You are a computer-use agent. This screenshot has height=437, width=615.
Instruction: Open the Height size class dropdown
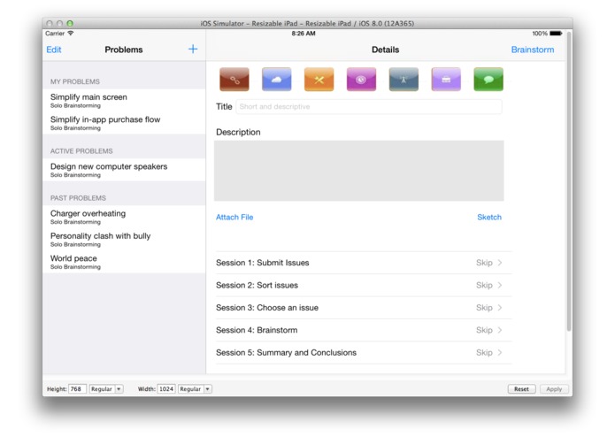(x=106, y=389)
